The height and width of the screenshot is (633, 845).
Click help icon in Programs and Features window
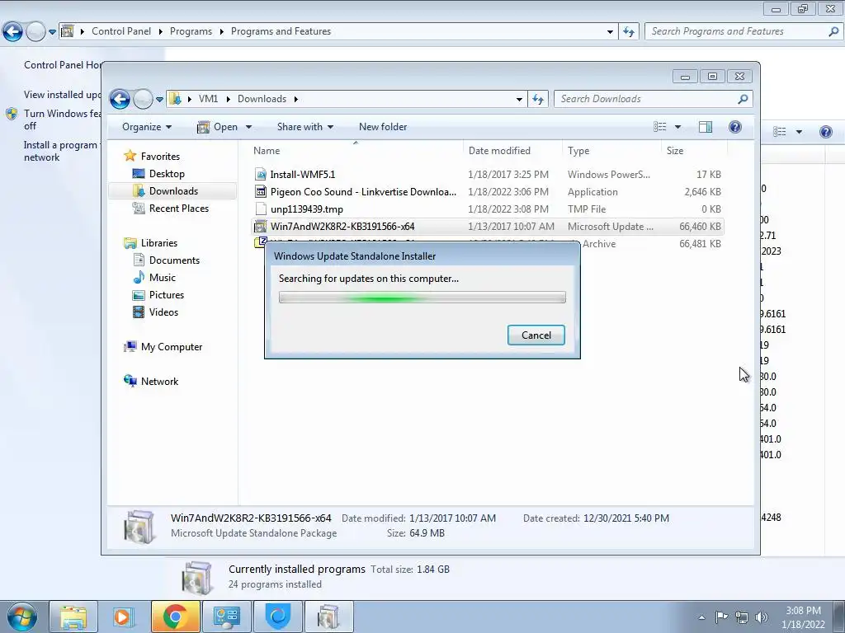(x=825, y=132)
